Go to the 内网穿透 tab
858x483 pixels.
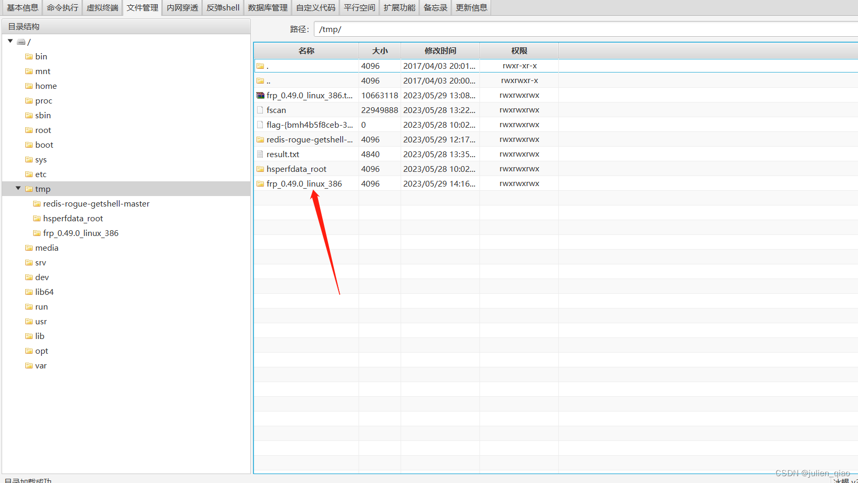(x=182, y=7)
